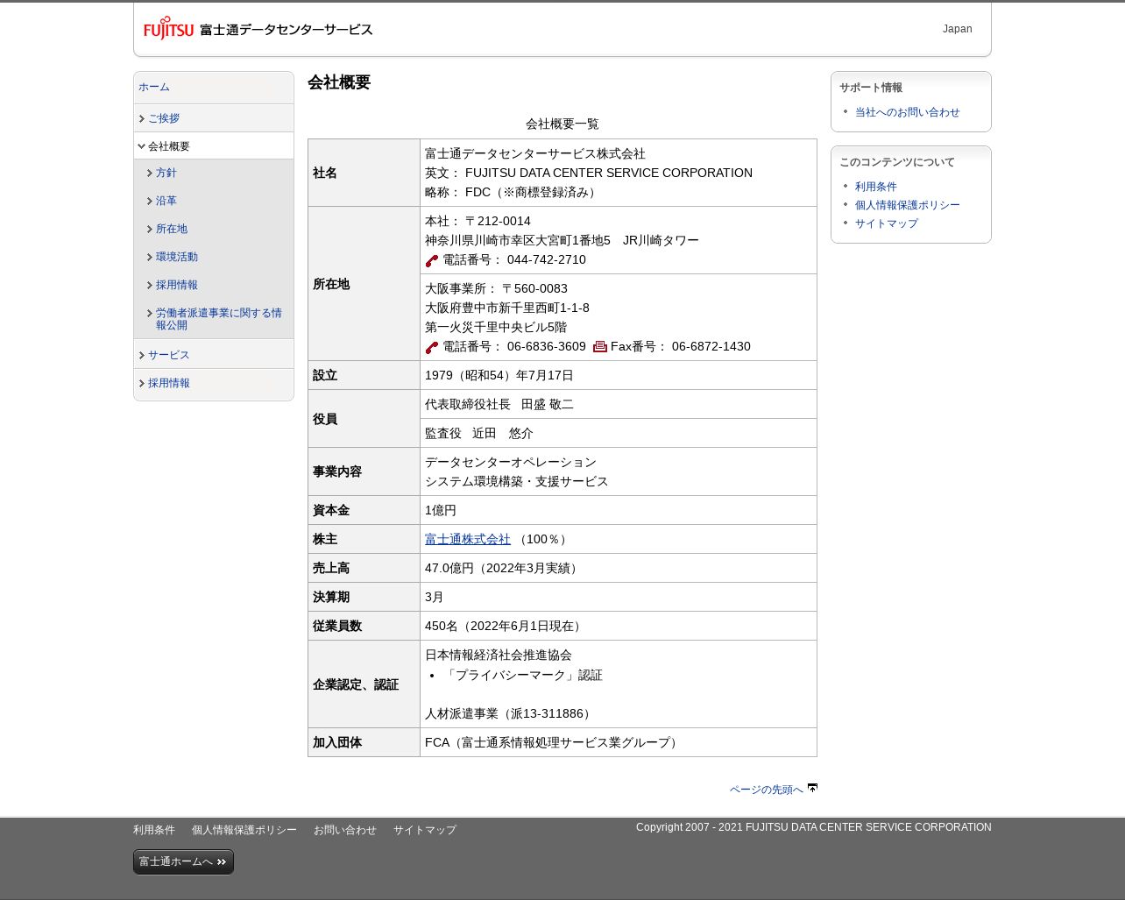Open 個人情報保護ポリシー in right sidebar

[x=908, y=205]
